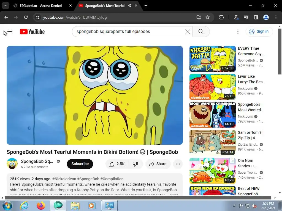Open the SpongeBob channel avatar

pyautogui.click(x=12, y=164)
